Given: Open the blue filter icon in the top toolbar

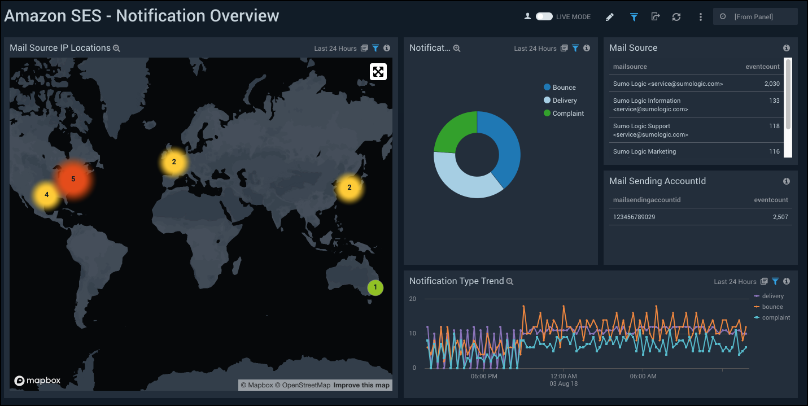Looking at the screenshot, I should [x=633, y=16].
